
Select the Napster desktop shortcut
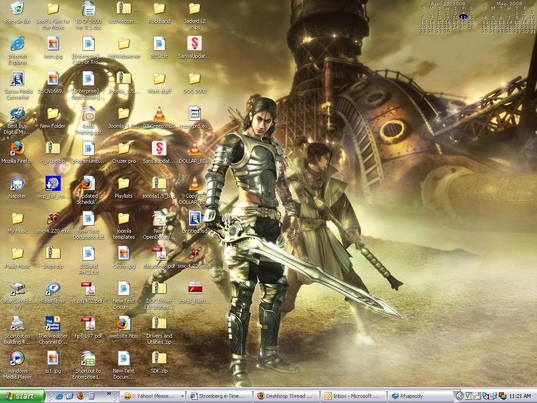(17, 188)
